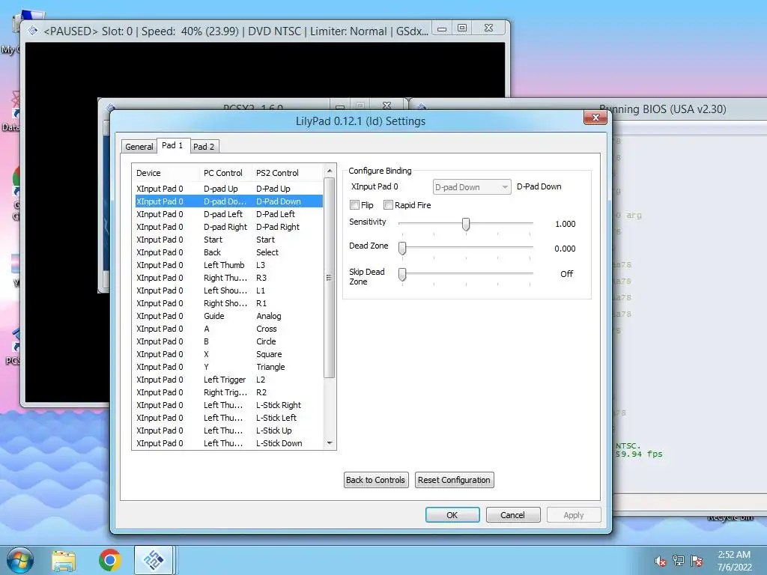This screenshot has height=575, width=767.
Task: Click the PCSX2 icon in the taskbar
Action: pos(154,560)
